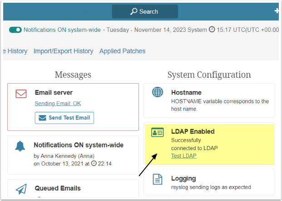Click the plus icon in top bar

coord(277,11)
